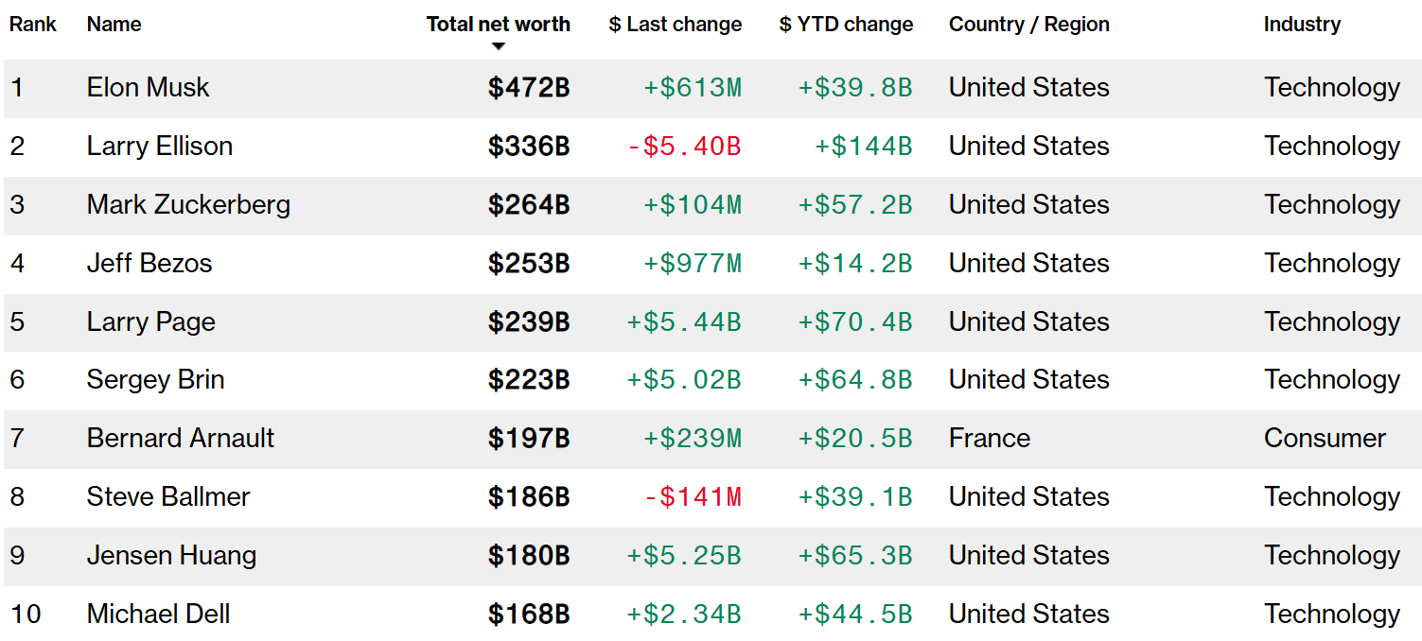Sort table by Rank header
The image size is (1422, 641).
pyautogui.click(x=33, y=25)
